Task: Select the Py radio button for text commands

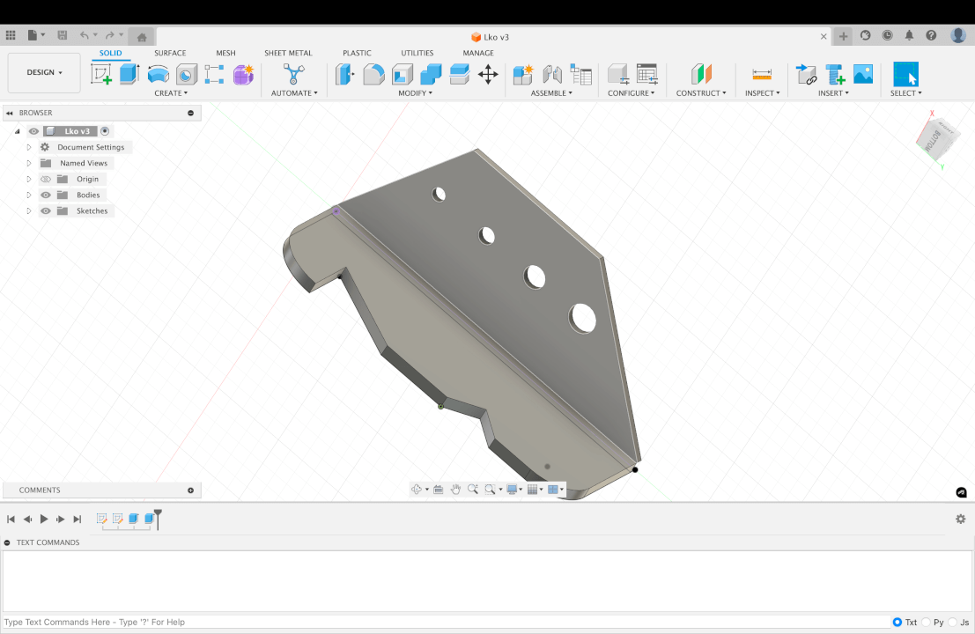Action: 927,622
